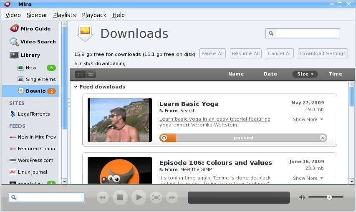Click the Resume All button
356x212 pixels.
click(246, 53)
